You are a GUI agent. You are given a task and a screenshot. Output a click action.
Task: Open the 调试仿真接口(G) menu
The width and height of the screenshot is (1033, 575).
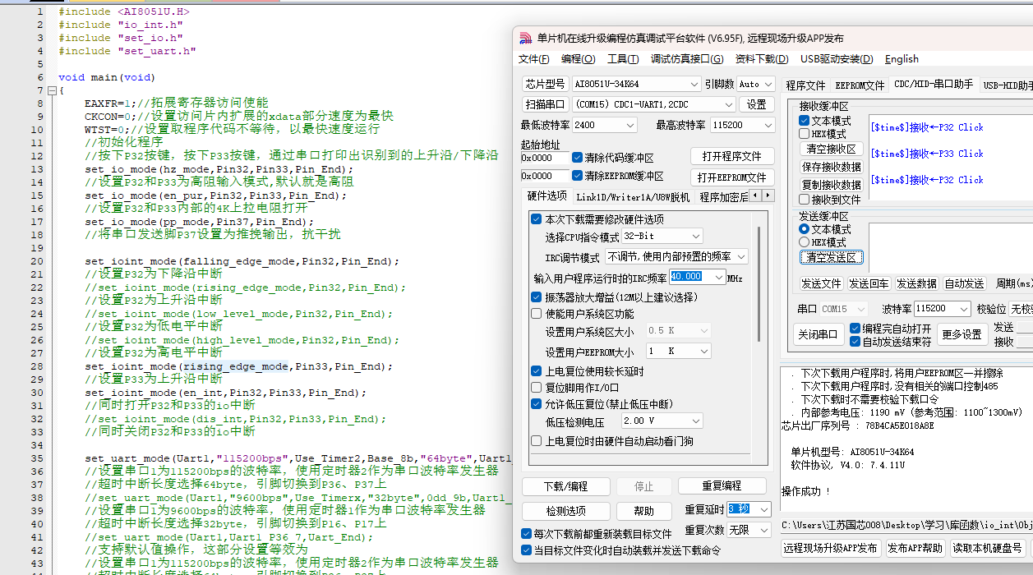pyautogui.click(x=687, y=59)
